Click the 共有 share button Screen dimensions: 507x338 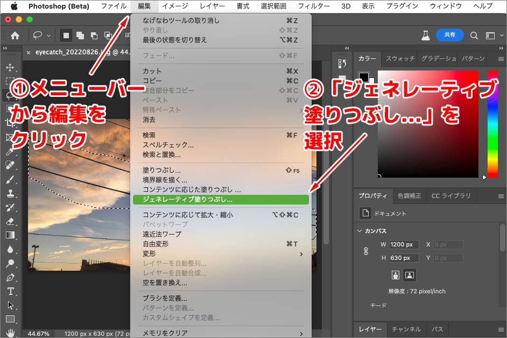[449, 35]
